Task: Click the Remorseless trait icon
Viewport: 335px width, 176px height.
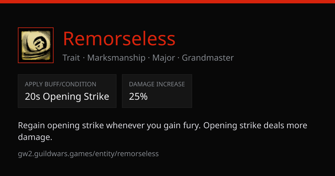Action: 36,45
